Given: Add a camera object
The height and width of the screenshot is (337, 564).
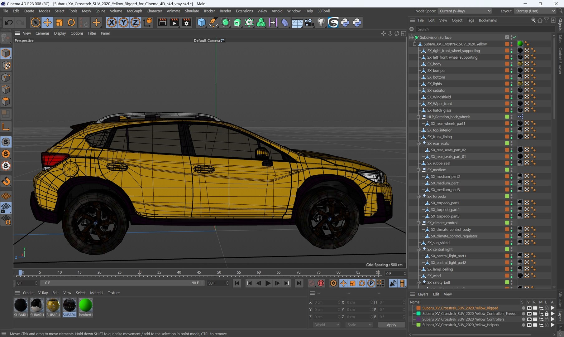Looking at the screenshot, I should coord(309,22).
